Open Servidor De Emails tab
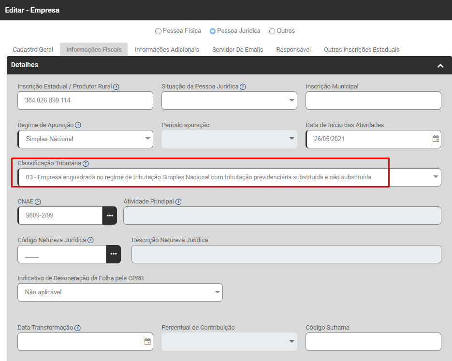The image size is (452, 361). 237,50
